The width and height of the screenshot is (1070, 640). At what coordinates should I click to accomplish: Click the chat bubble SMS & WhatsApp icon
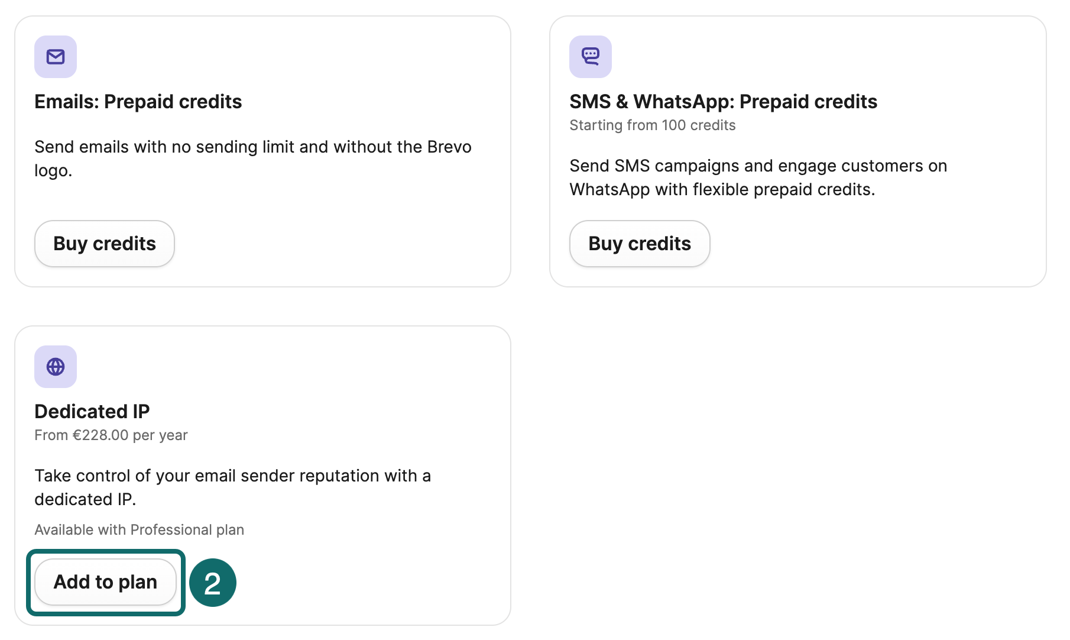click(x=590, y=57)
